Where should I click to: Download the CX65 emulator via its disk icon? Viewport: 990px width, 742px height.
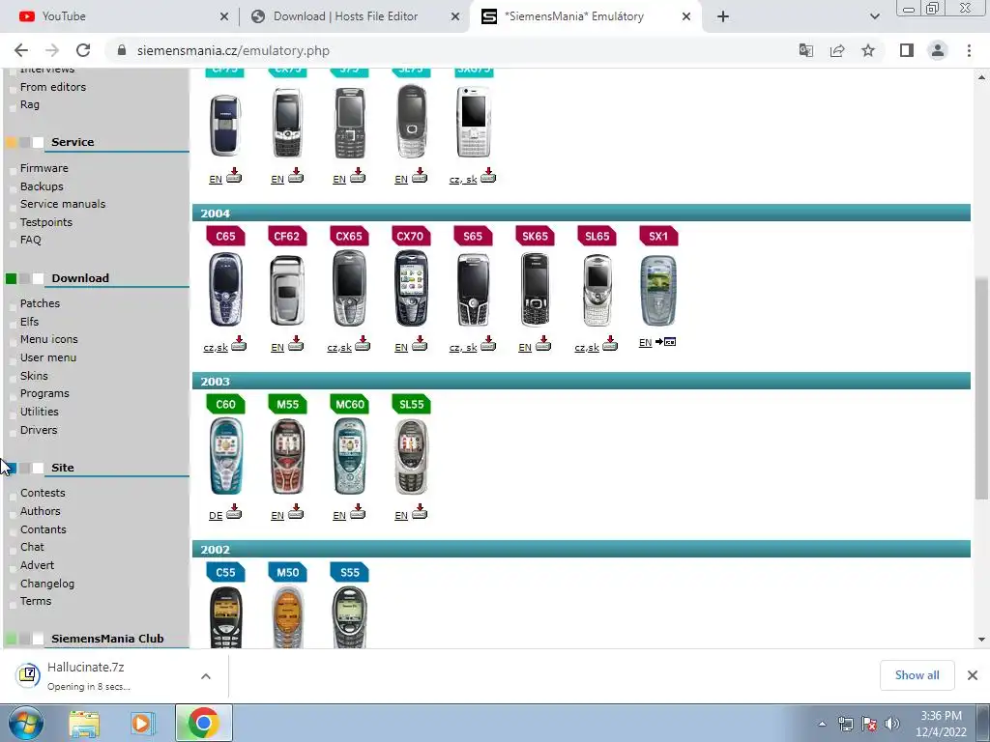(363, 343)
